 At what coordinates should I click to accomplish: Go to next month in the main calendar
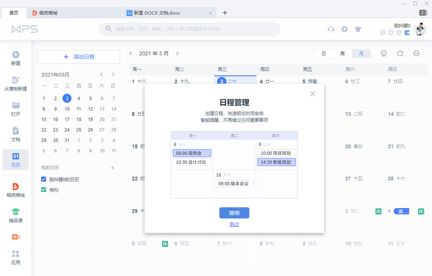click(x=177, y=53)
